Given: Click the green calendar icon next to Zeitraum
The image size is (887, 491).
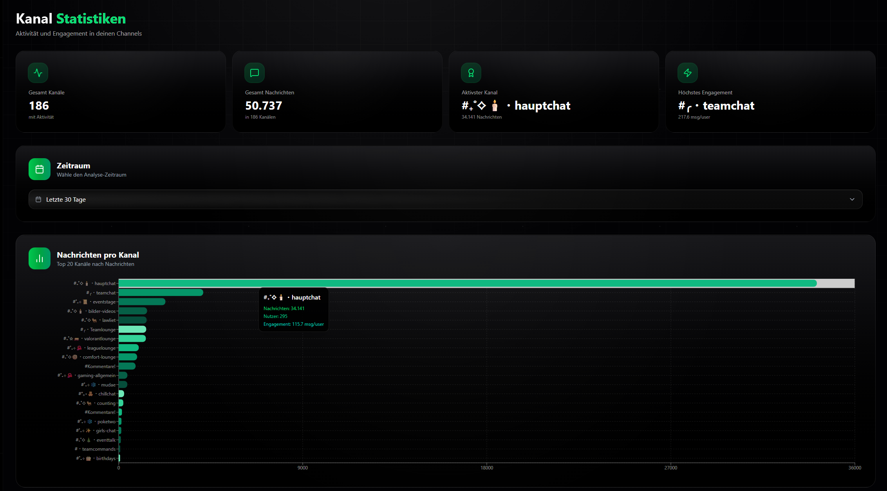Looking at the screenshot, I should coord(40,169).
